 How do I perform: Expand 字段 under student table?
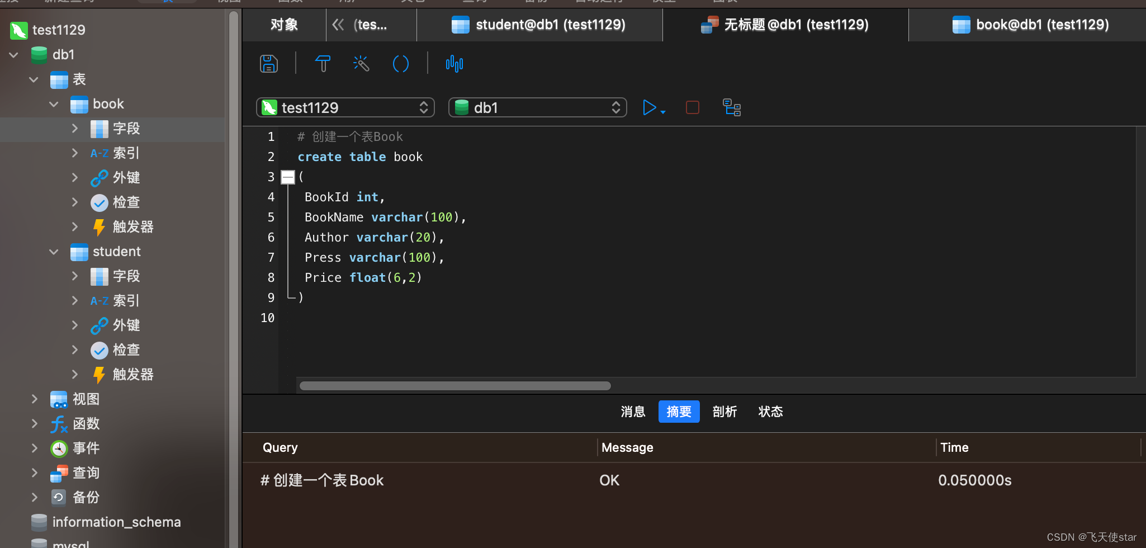[x=75, y=276]
